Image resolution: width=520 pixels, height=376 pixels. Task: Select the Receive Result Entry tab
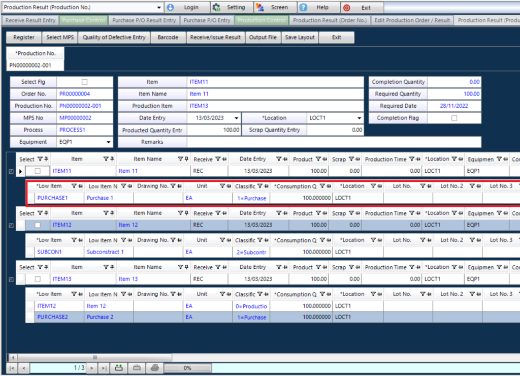29,20
